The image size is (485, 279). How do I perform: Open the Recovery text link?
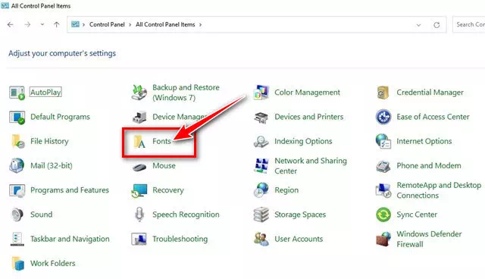(168, 190)
